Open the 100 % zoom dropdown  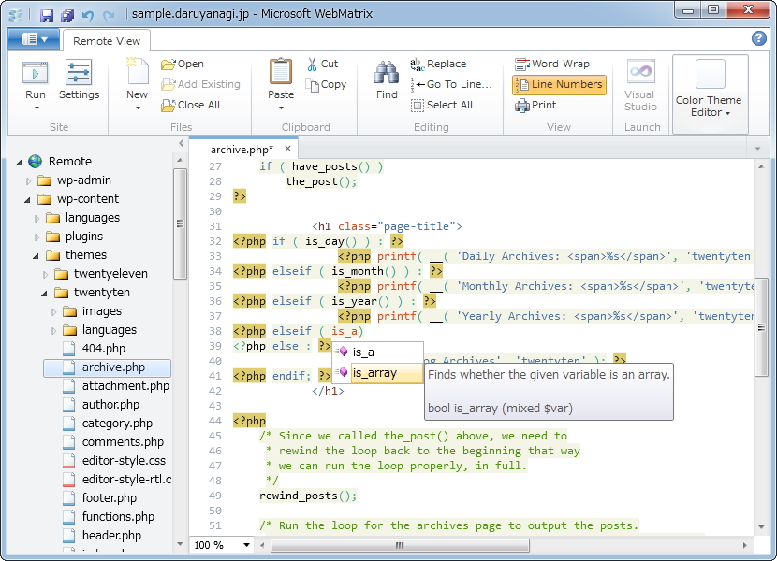coord(247,545)
